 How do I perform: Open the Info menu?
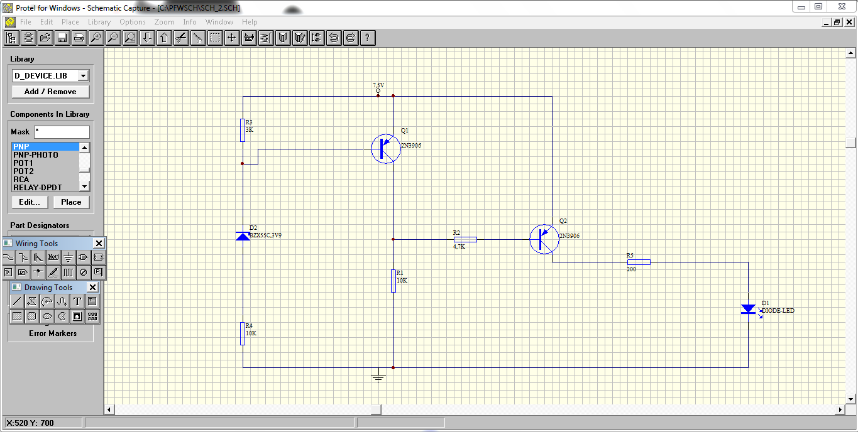(x=190, y=22)
